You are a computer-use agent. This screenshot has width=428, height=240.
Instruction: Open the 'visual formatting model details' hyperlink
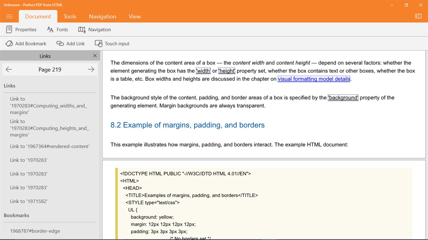click(314, 79)
